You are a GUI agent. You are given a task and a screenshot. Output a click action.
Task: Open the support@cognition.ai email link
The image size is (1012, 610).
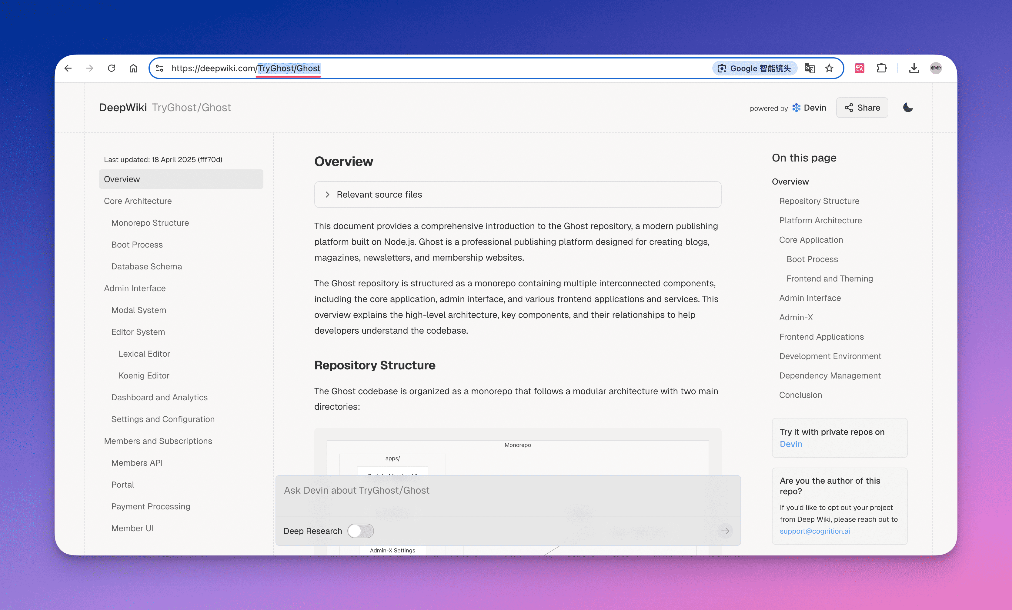click(x=815, y=531)
